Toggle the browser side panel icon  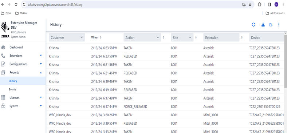point(270,5)
